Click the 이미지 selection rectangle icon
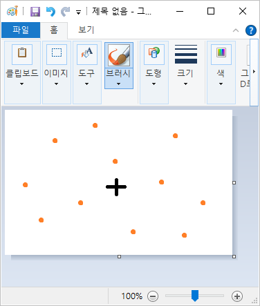260x306 pixels. (57, 55)
